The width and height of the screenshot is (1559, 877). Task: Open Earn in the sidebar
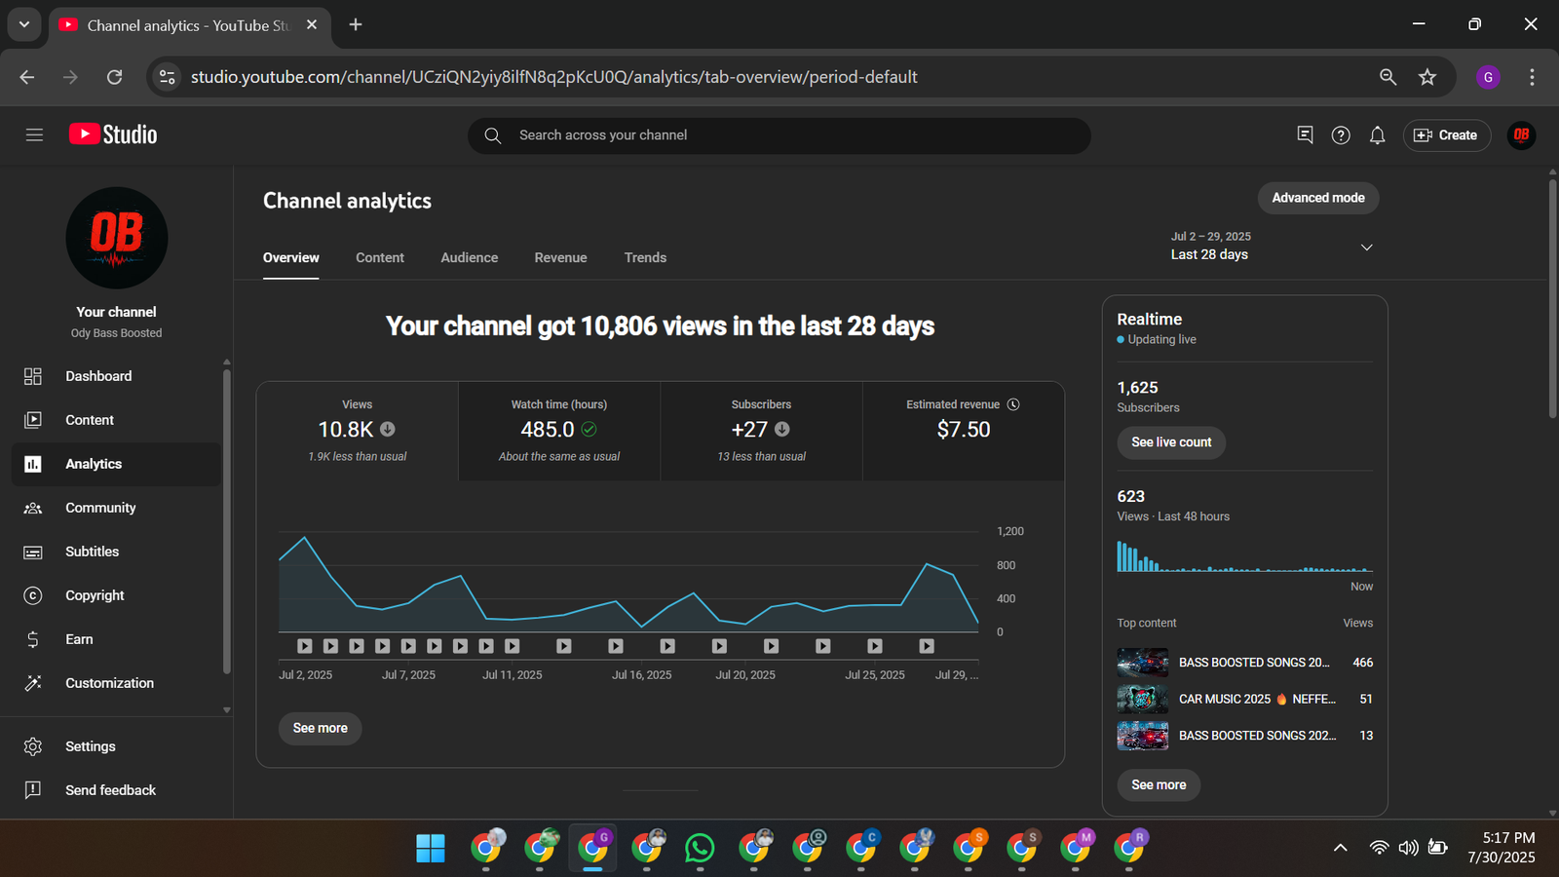(x=116, y=639)
